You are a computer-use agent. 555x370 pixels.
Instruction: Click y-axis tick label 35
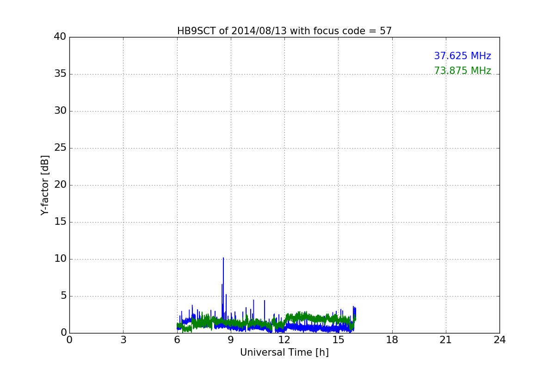tap(60, 74)
